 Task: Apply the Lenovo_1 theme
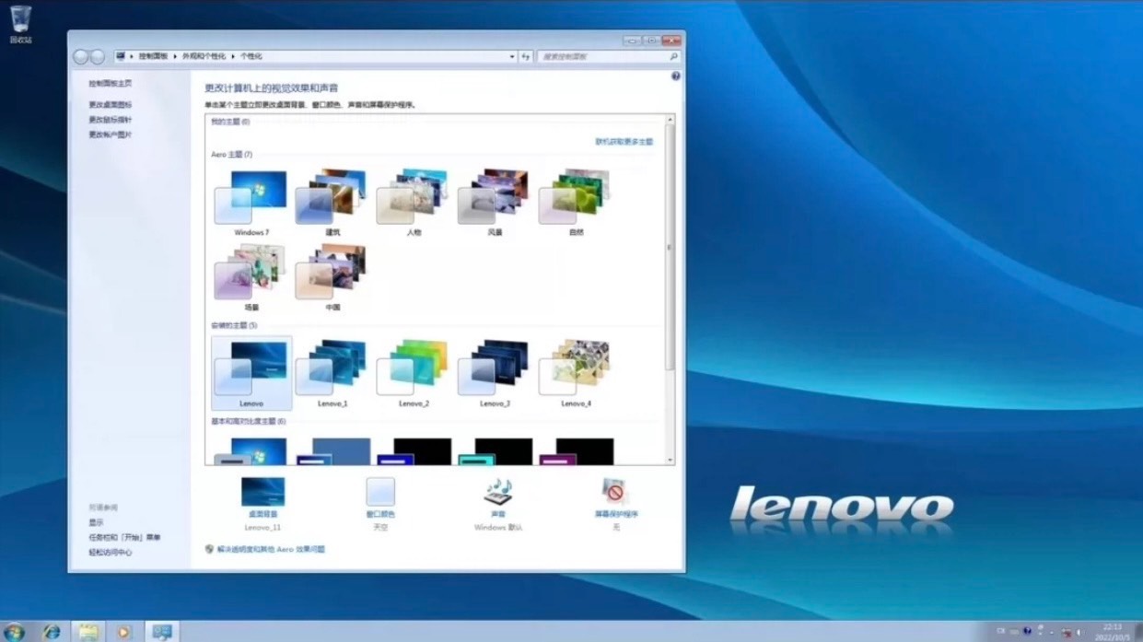(x=332, y=373)
